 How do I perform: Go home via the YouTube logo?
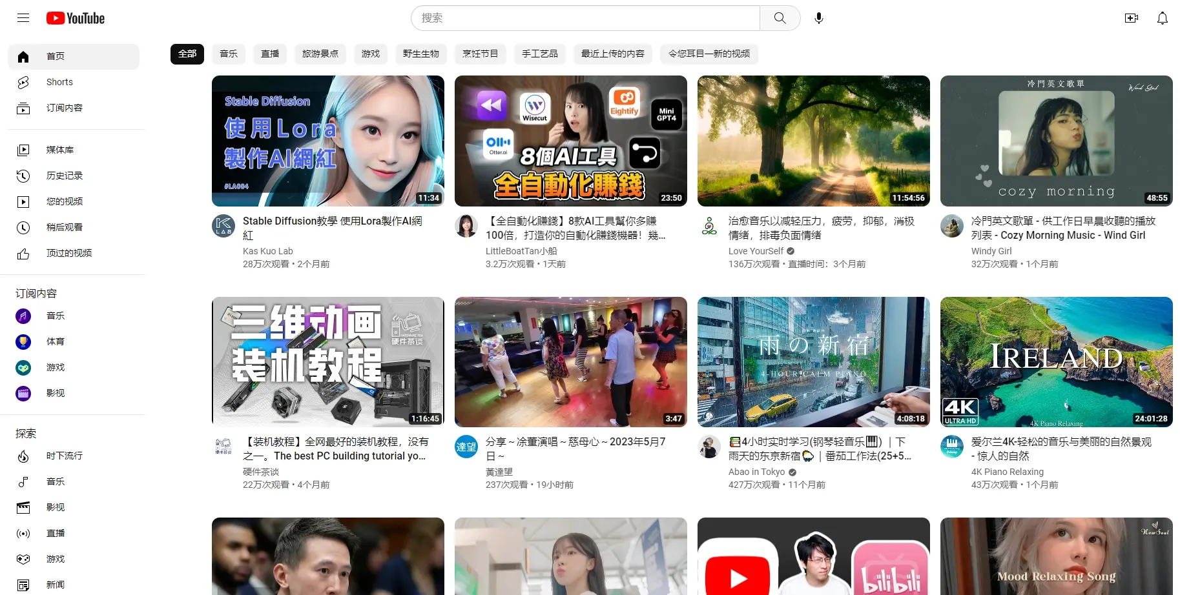(75, 17)
